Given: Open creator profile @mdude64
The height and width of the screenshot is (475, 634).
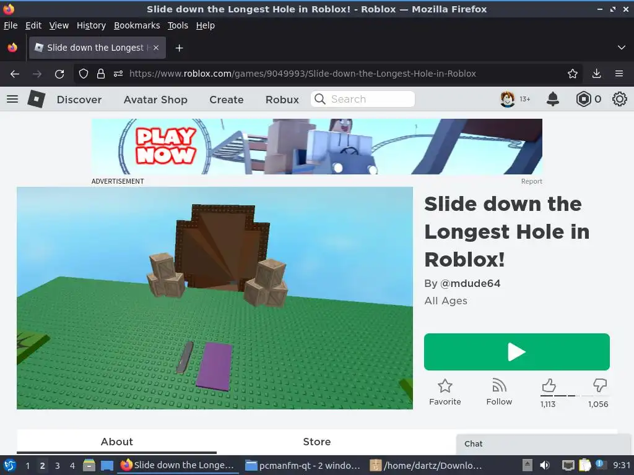Looking at the screenshot, I should point(470,283).
